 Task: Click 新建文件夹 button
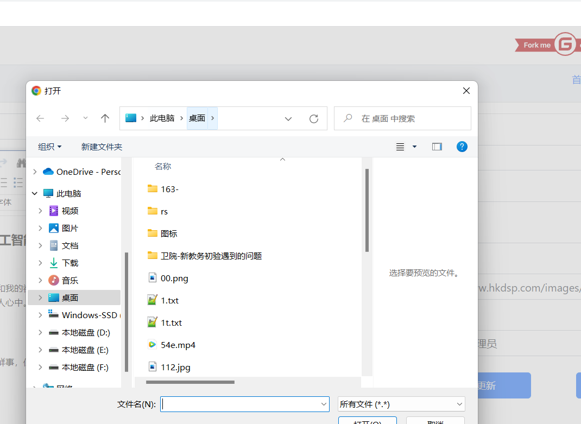(x=102, y=147)
